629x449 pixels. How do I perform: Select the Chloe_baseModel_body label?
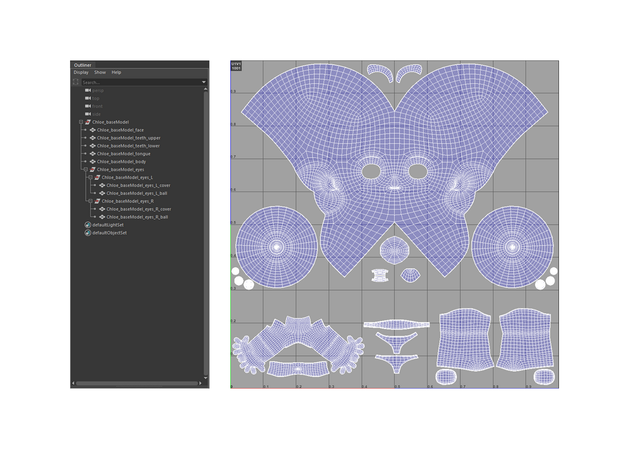tap(121, 161)
